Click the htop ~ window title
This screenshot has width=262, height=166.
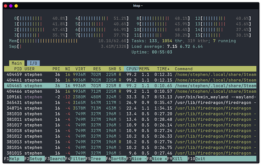[138, 6]
